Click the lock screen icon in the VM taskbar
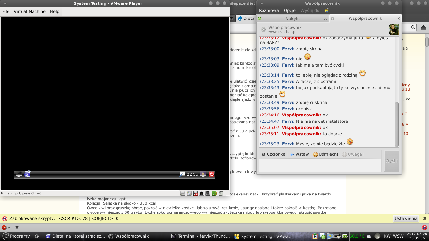 pyautogui.click(x=203, y=174)
